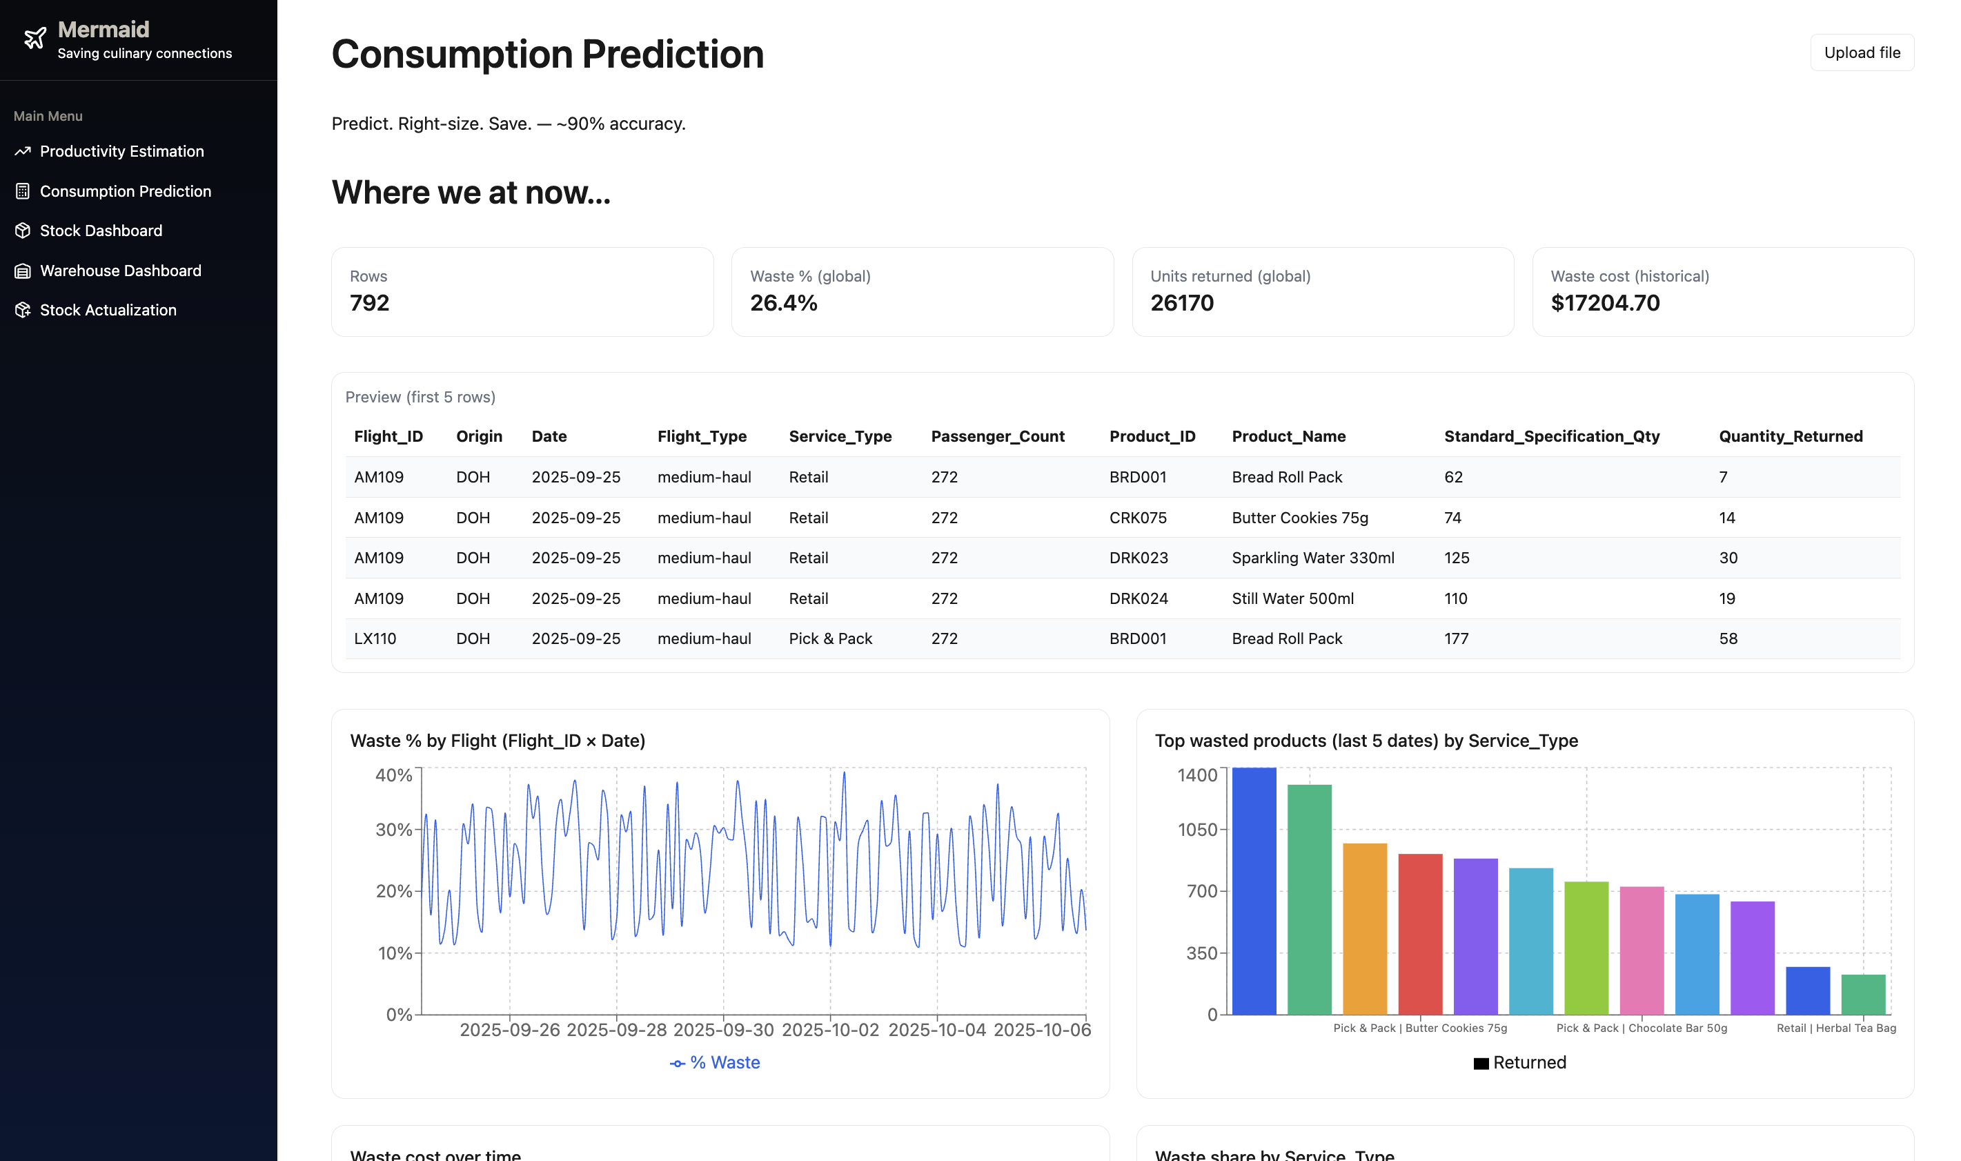The image size is (1961, 1161).
Task: Click the Sparkling Water 330ml row
Action: [x=1122, y=558]
